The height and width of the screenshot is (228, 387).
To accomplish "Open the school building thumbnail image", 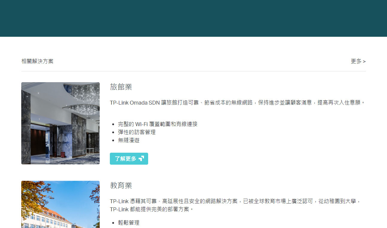I will pos(60,204).
